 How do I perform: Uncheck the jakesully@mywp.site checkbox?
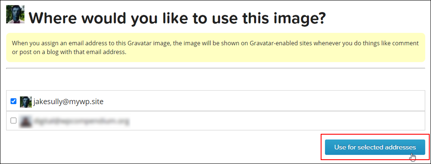click(x=13, y=101)
